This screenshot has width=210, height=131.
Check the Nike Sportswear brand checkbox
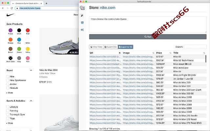click(8, 80)
